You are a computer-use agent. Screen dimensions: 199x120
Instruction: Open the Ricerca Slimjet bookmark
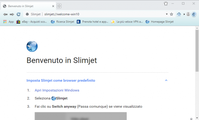[x=62, y=22]
